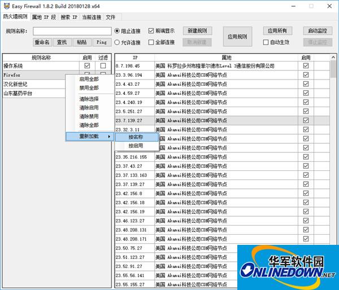Switch to the 防火墙规则 tab
This screenshot has width=339, height=290.
pyautogui.click(x=15, y=16)
